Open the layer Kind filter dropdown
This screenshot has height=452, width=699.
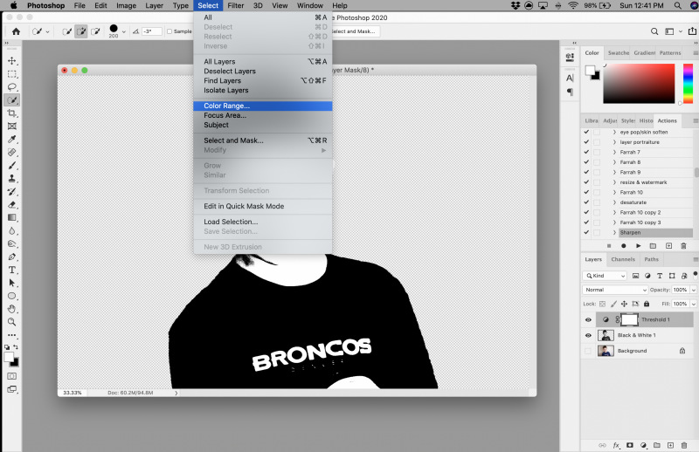click(x=605, y=276)
